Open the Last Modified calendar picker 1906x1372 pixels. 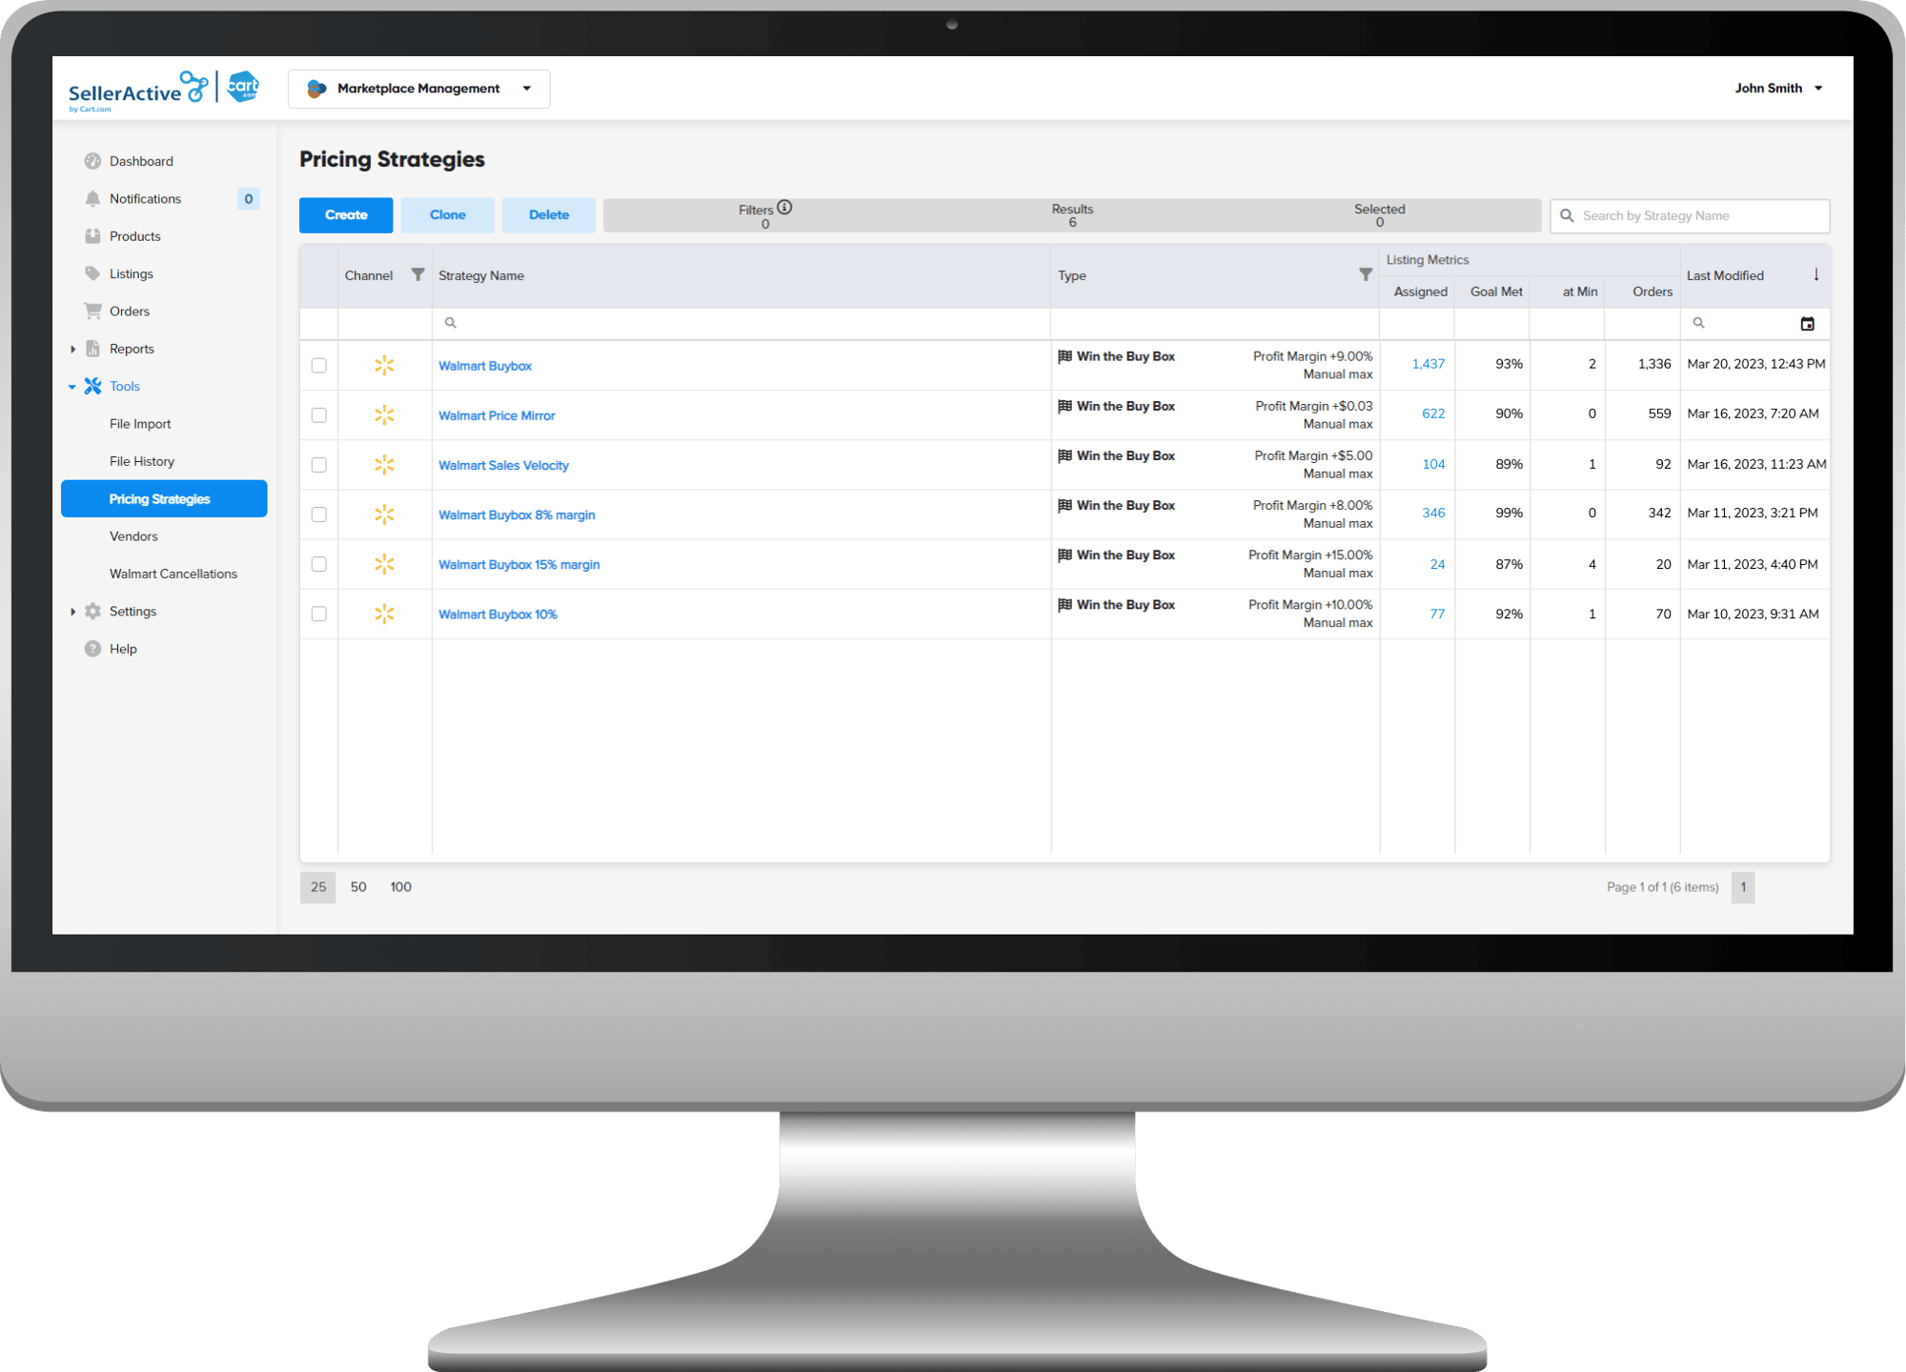click(1808, 324)
